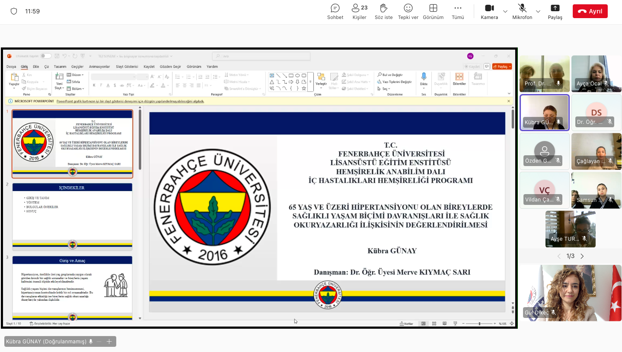Click the shield security icon
This screenshot has width=622, height=352.
14,11
